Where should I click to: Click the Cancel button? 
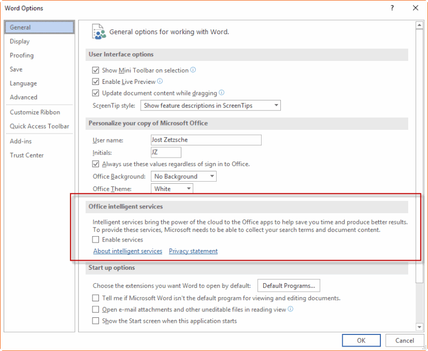pyautogui.click(x=404, y=340)
